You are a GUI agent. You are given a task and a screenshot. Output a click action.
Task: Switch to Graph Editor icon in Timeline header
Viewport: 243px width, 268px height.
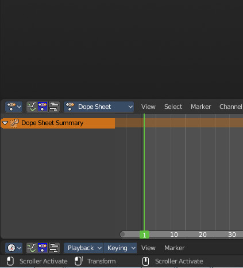click(x=32, y=248)
